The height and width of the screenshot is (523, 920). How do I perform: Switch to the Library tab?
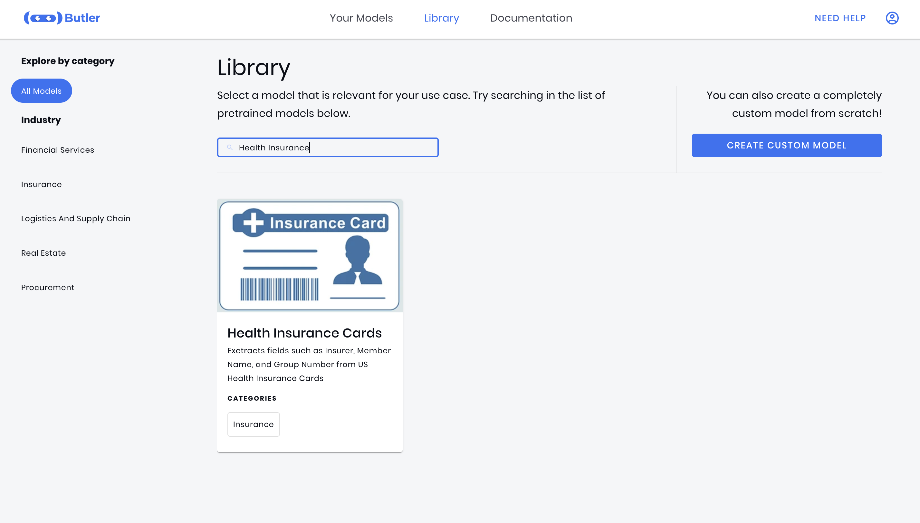pos(441,18)
